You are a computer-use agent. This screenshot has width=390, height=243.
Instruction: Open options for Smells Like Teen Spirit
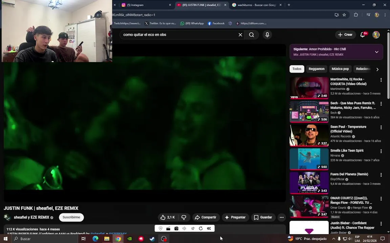(x=381, y=151)
